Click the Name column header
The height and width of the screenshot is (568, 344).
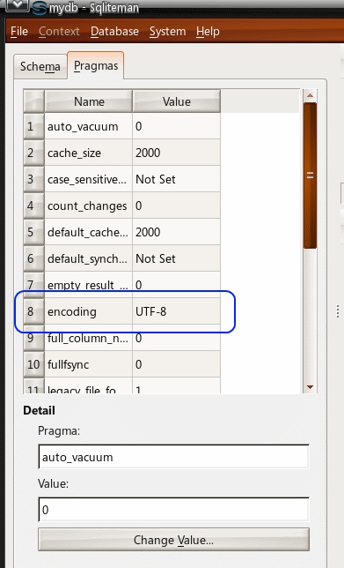89,101
